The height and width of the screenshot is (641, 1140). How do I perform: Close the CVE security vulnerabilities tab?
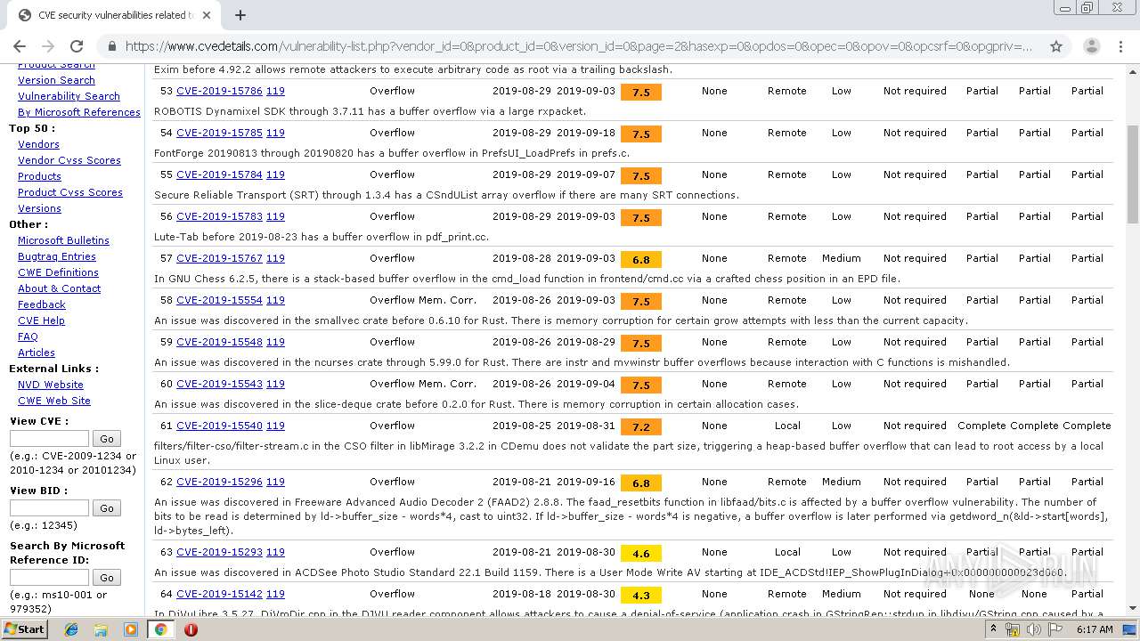(x=207, y=15)
